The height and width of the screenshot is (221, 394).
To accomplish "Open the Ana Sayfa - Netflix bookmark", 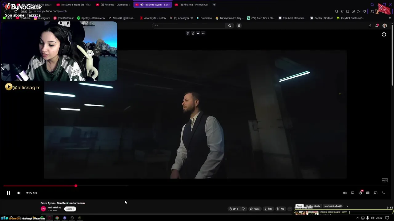I will (x=153, y=18).
